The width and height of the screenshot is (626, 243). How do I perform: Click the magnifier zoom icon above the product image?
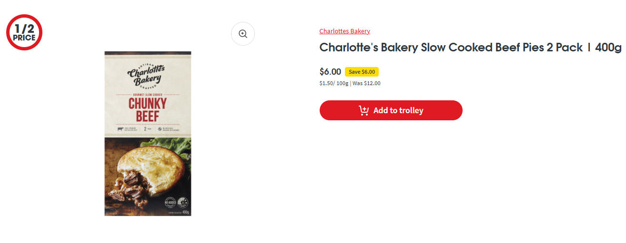click(243, 34)
